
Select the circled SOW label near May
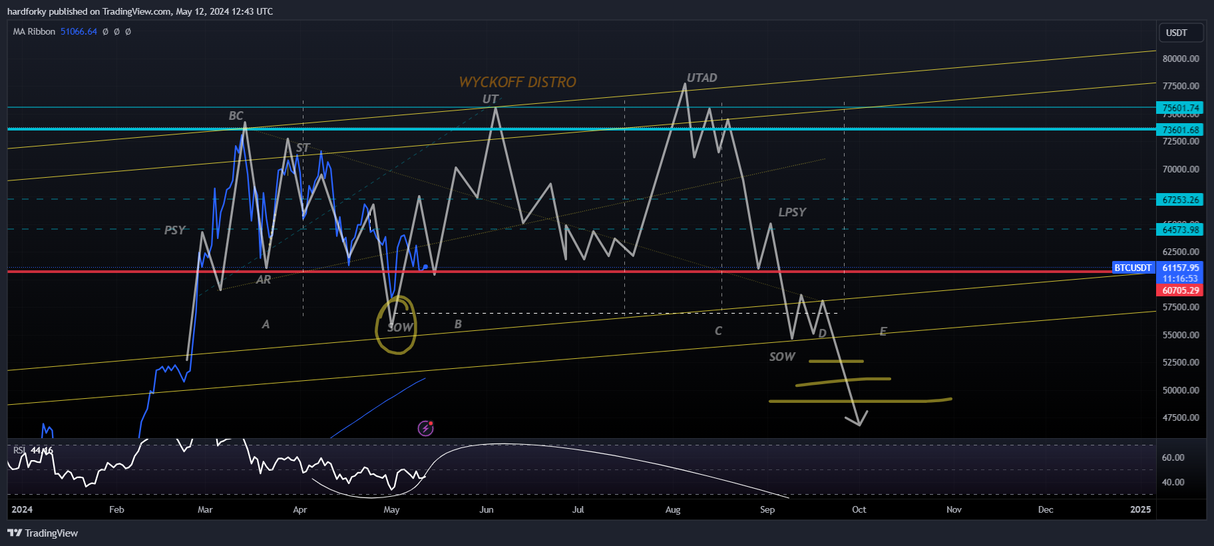tap(400, 327)
